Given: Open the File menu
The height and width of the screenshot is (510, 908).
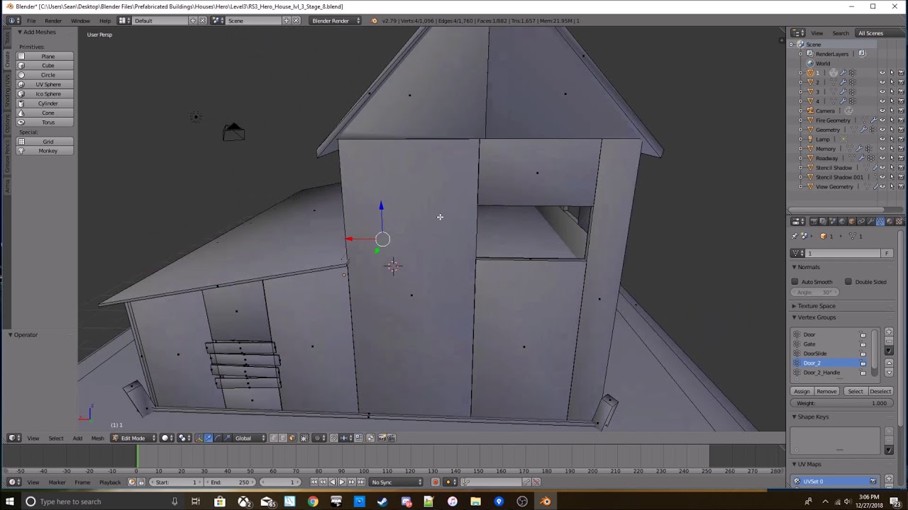Looking at the screenshot, I should [x=31, y=21].
